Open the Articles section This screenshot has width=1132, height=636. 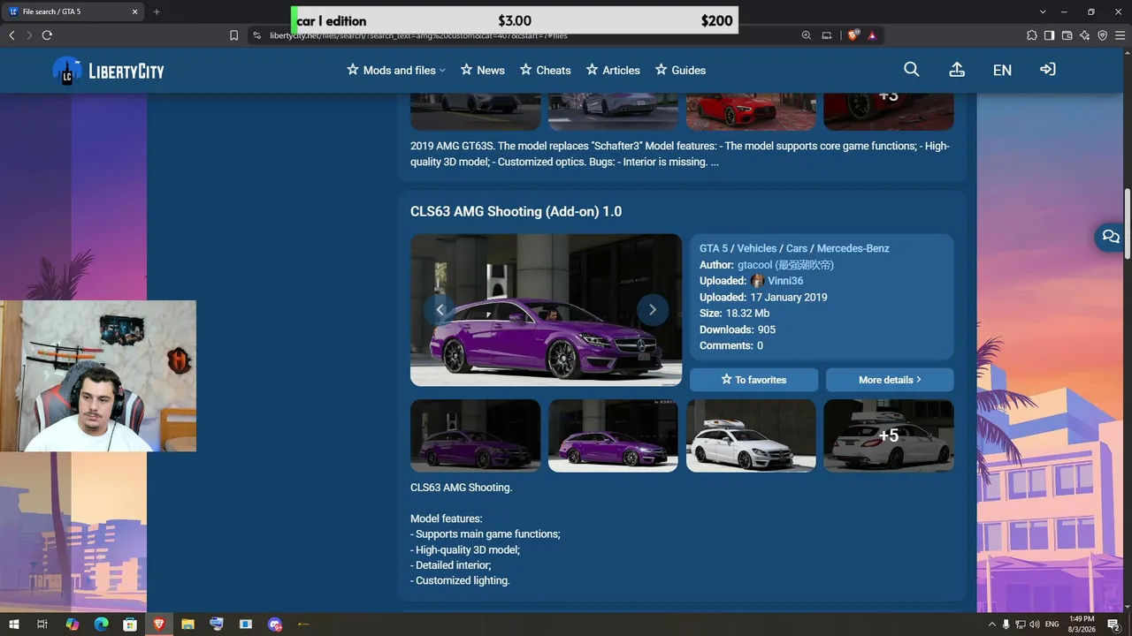613,70
